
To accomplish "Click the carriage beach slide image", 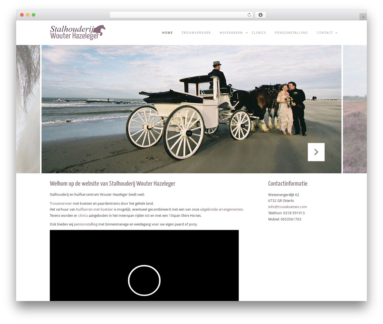I will [x=191, y=109].
